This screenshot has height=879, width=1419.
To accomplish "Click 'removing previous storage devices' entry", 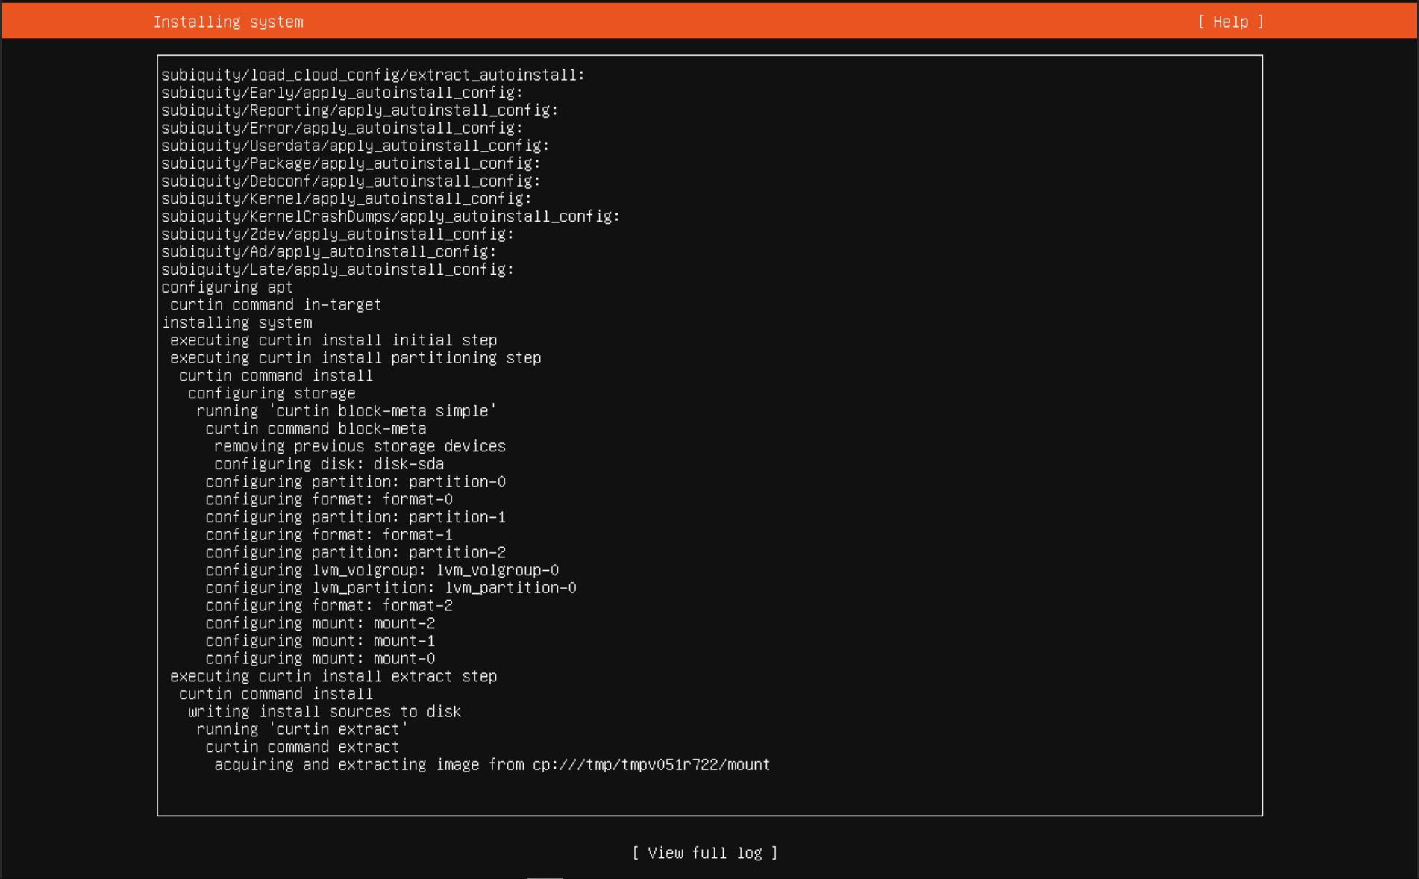I will (x=360, y=446).
